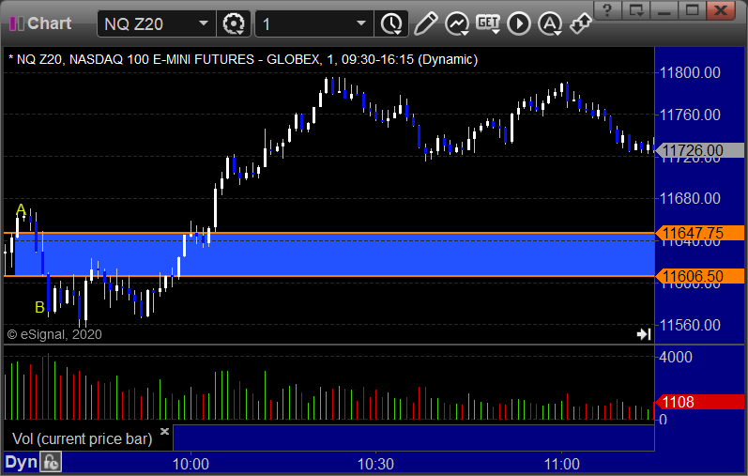Open the GET tools menu icon
Screen dimensions: 748x476
tap(488, 23)
